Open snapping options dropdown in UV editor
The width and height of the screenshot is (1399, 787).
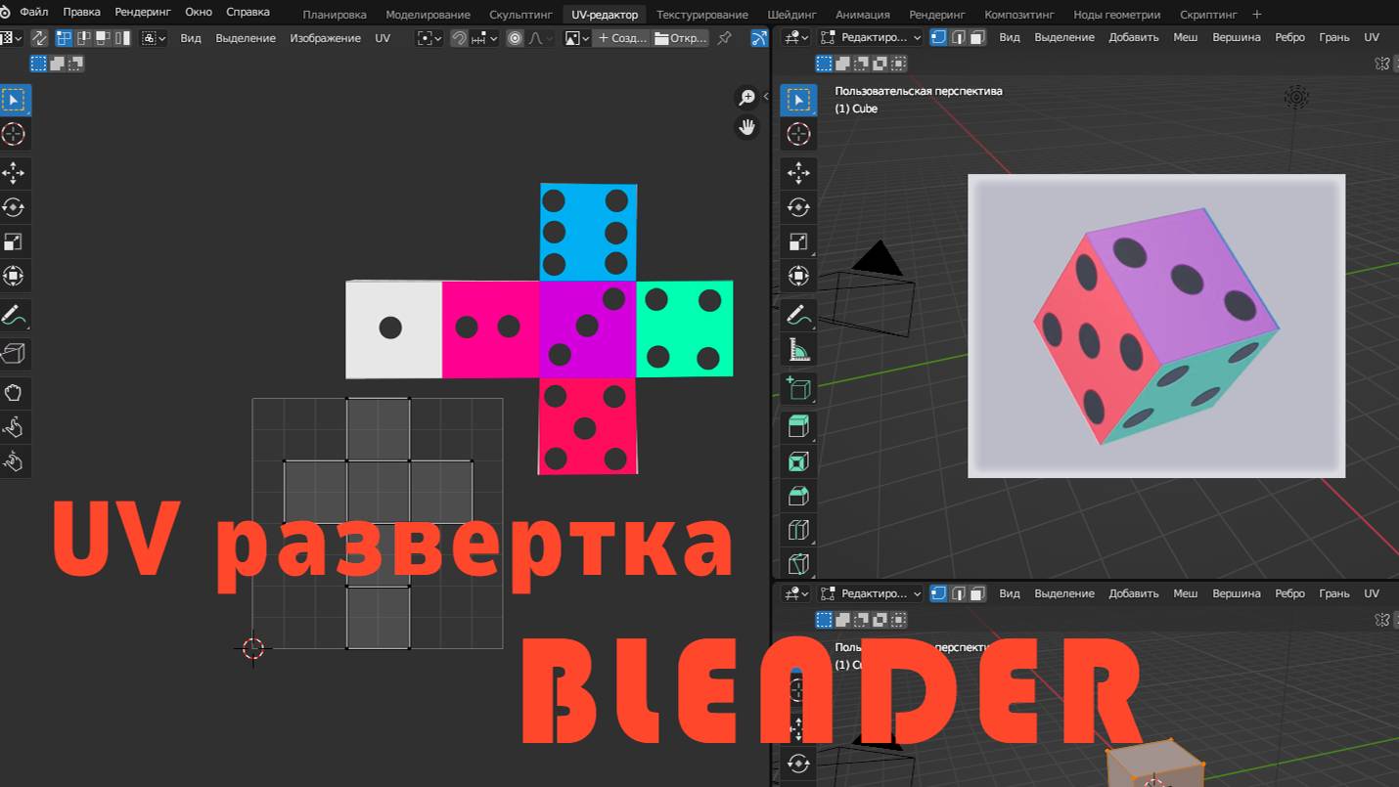point(484,38)
